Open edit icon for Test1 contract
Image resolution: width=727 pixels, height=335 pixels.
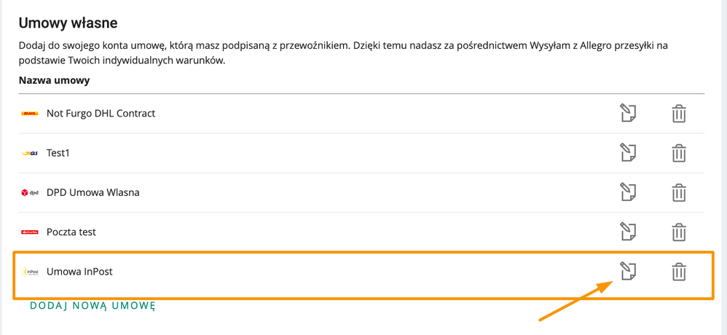tap(628, 152)
